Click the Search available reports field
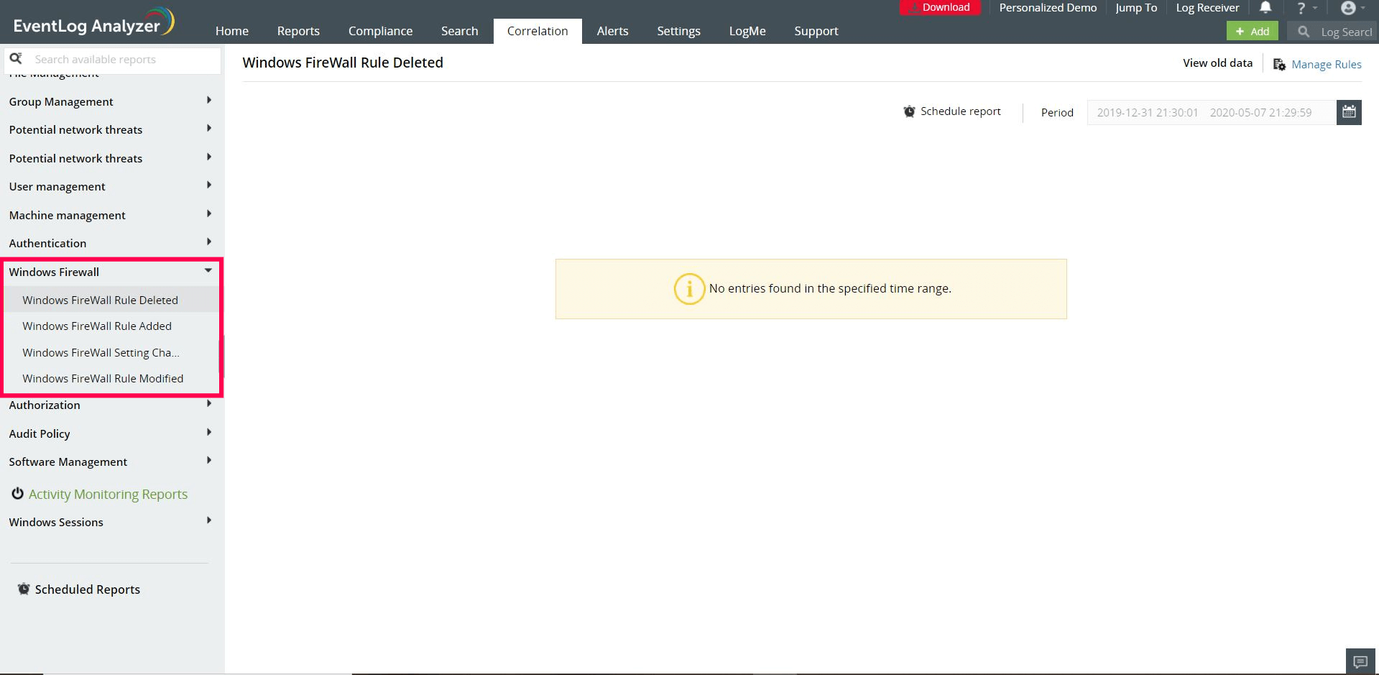The width and height of the screenshot is (1379, 675). pyautogui.click(x=113, y=60)
